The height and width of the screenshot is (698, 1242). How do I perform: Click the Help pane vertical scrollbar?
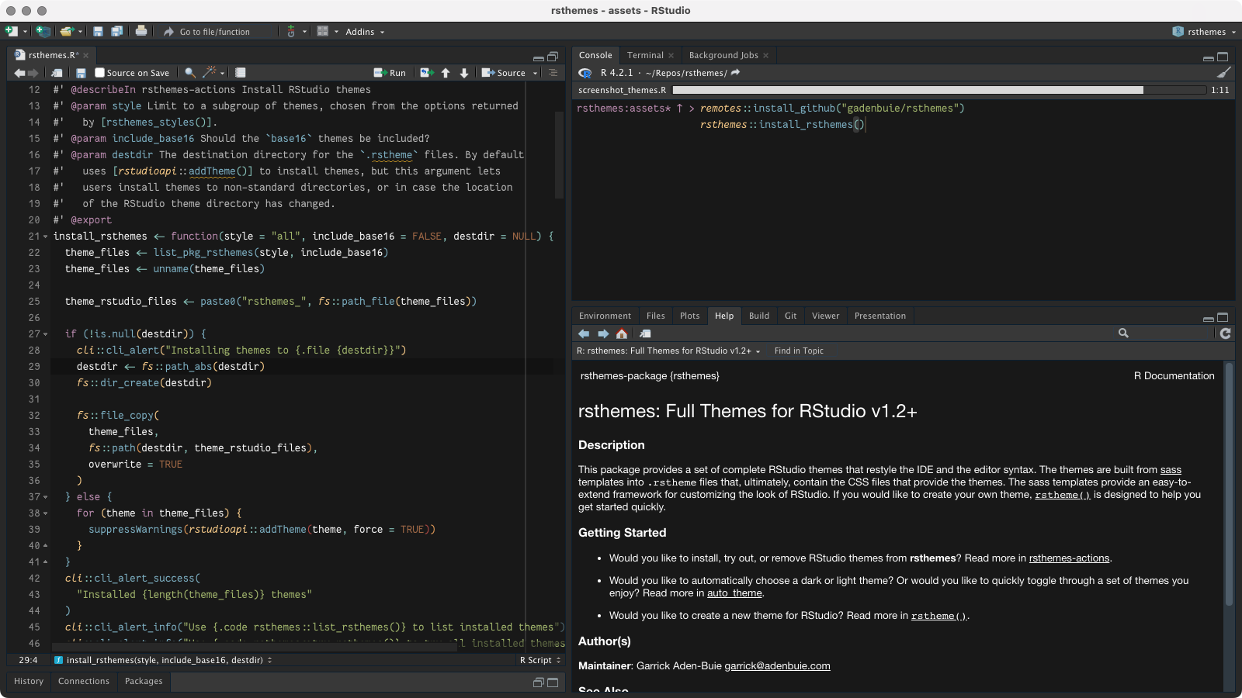pyautogui.click(x=1228, y=484)
